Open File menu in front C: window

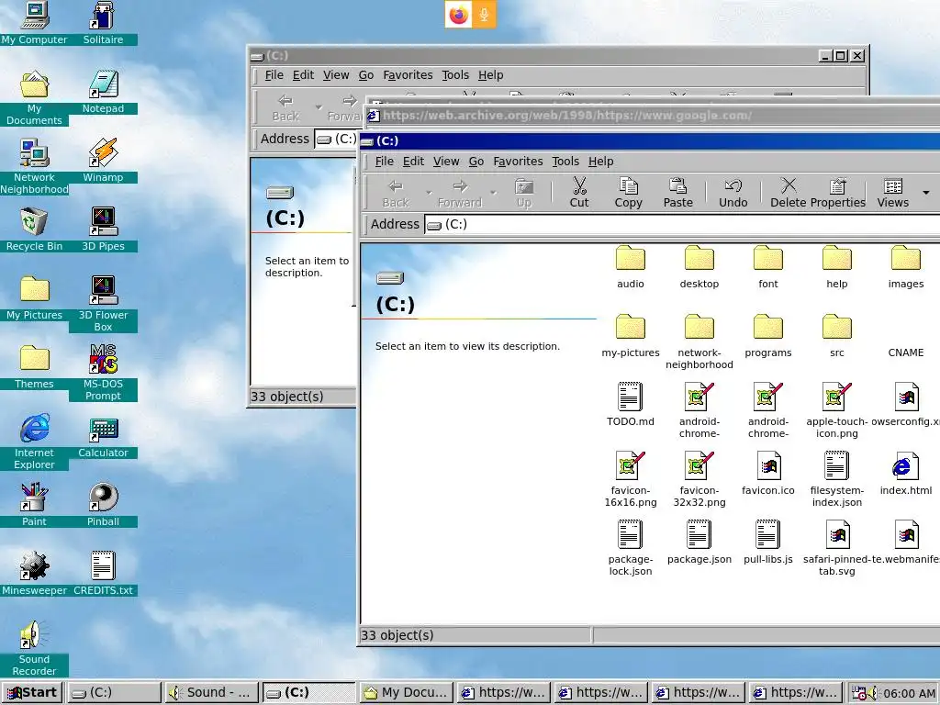385,162
